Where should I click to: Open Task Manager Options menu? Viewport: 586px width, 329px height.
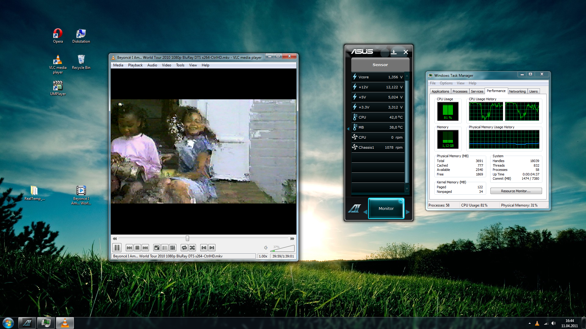point(446,83)
